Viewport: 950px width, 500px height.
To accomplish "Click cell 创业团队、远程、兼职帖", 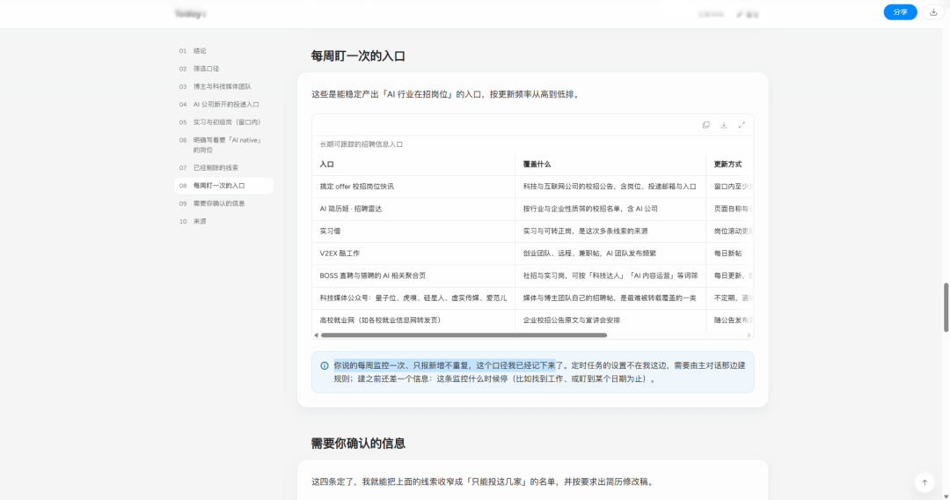I will (x=610, y=254).
